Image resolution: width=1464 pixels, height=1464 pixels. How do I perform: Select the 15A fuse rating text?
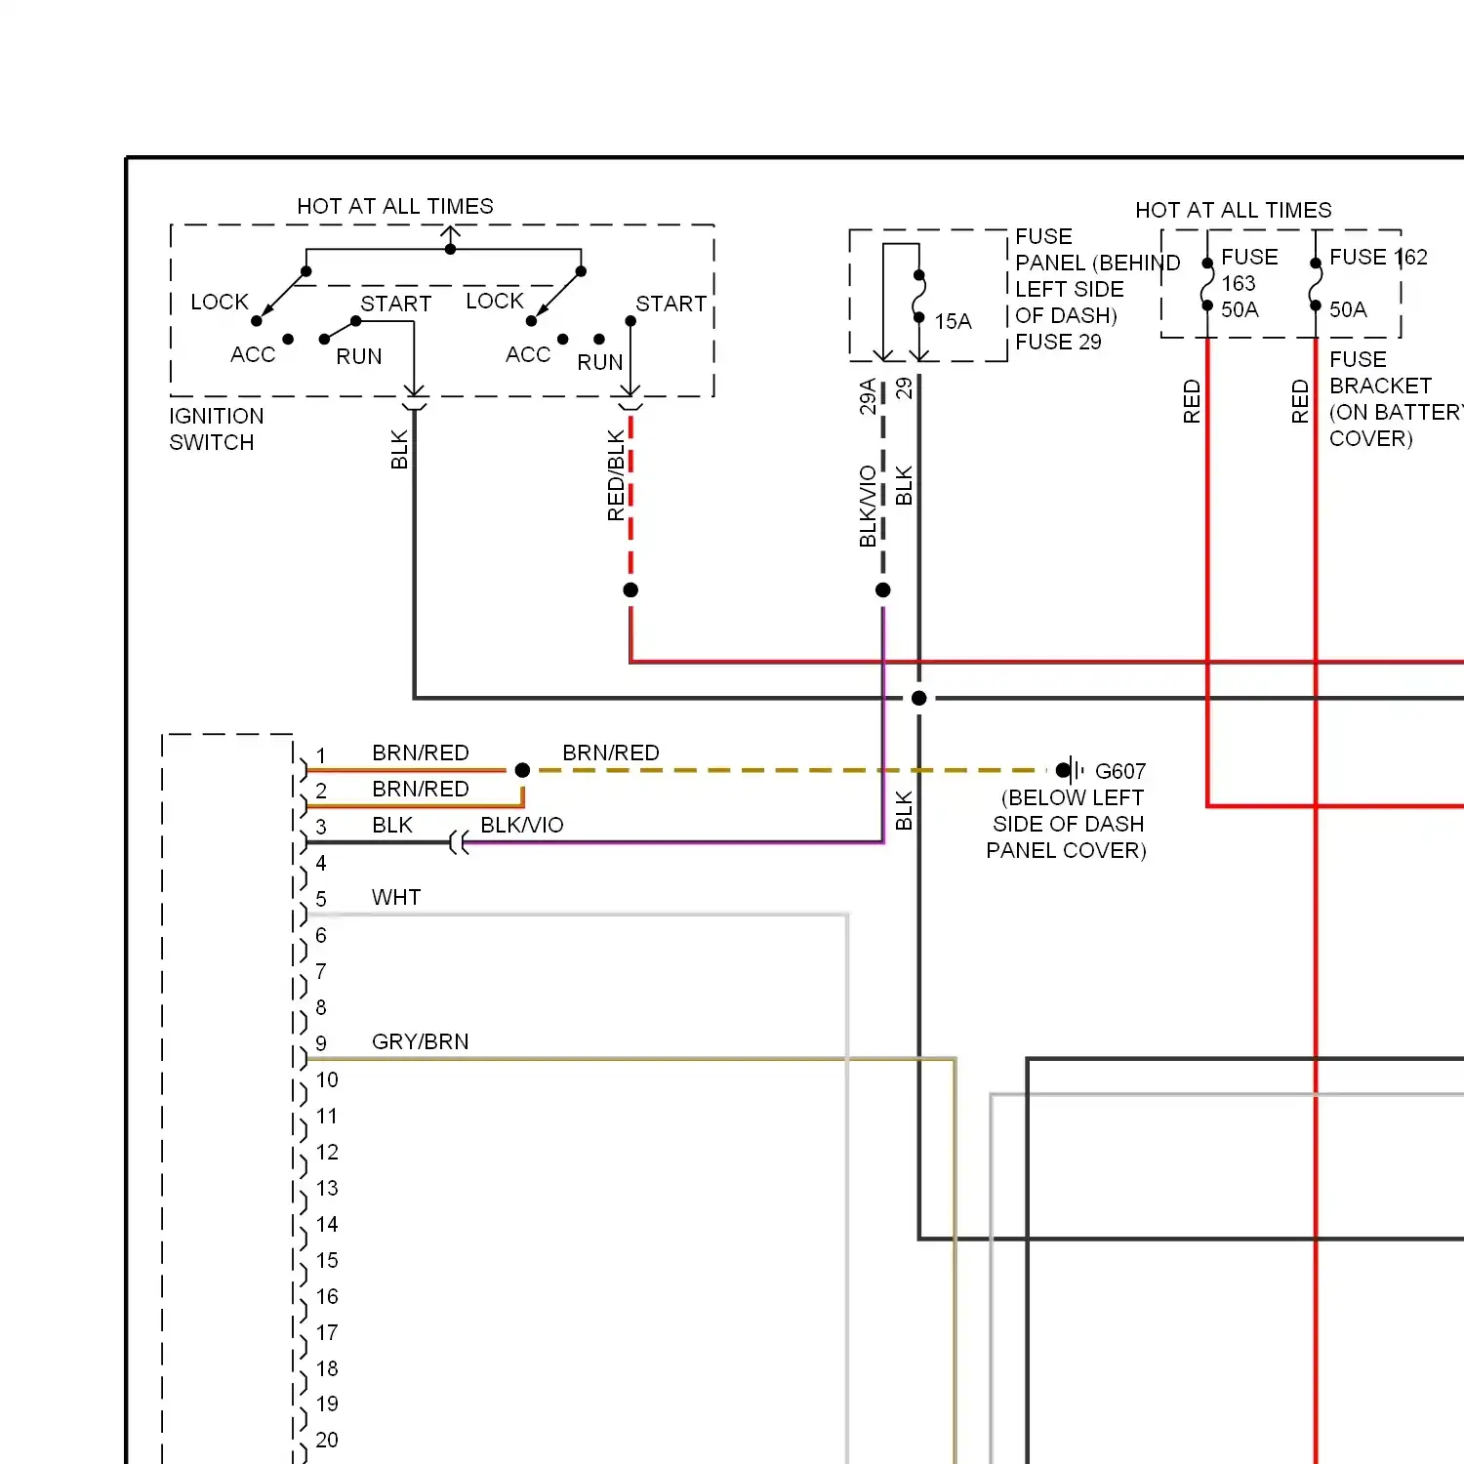pos(953,321)
